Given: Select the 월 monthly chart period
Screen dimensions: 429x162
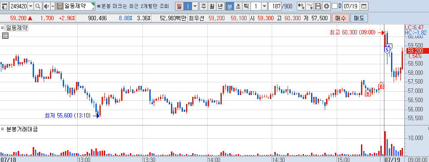Looking at the screenshot, I should pos(212,6).
